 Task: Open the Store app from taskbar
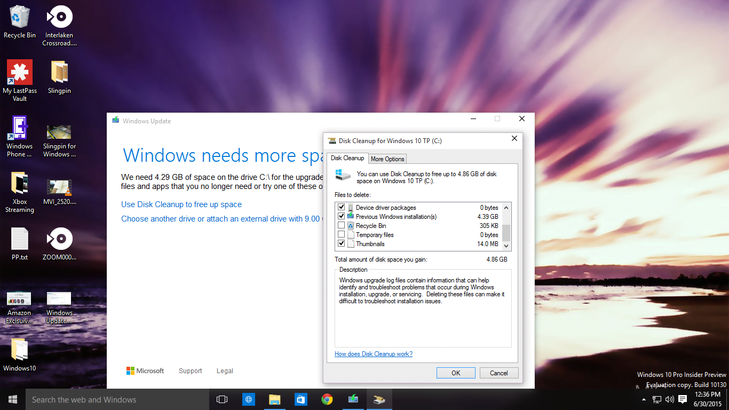coord(300,399)
